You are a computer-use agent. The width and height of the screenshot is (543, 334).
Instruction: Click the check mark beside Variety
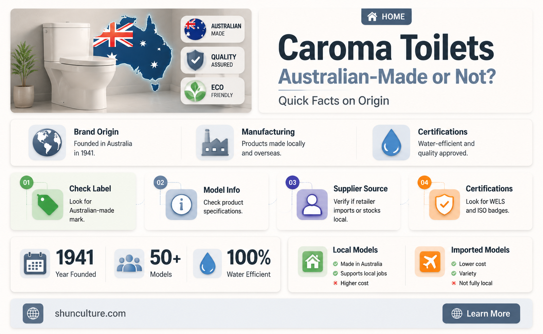point(454,273)
